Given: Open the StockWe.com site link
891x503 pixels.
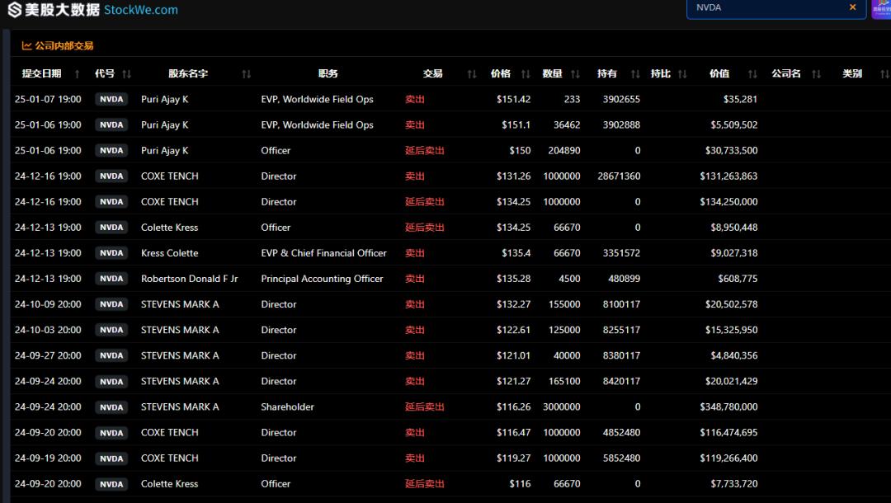Looking at the screenshot, I should point(141,10).
